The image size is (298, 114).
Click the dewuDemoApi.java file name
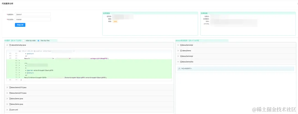(x=18, y=45)
